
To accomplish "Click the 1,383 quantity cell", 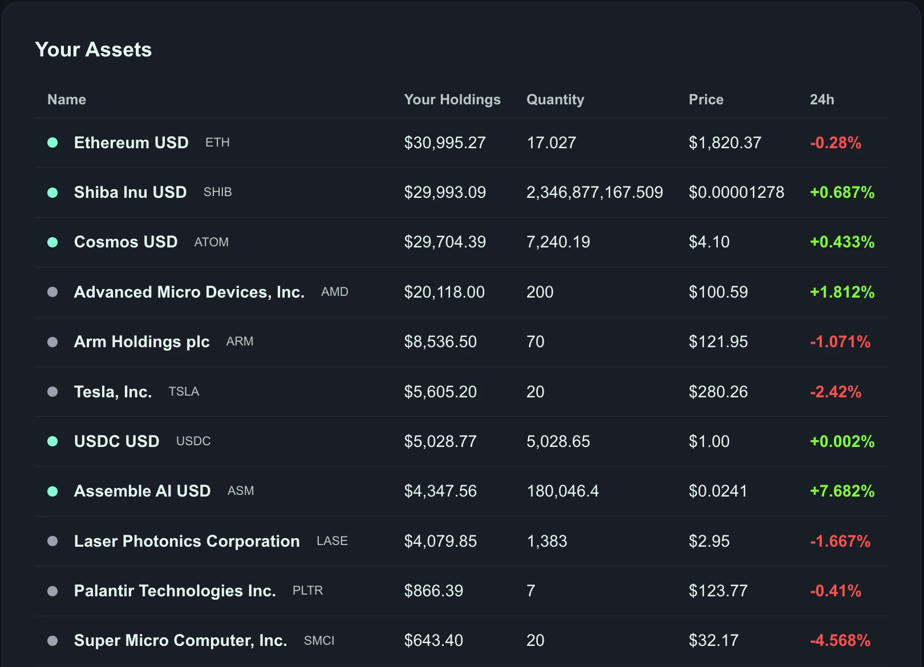I will [547, 541].
